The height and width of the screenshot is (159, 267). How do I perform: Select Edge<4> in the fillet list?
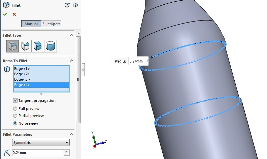pyautogui.click(x=41, y=85)
